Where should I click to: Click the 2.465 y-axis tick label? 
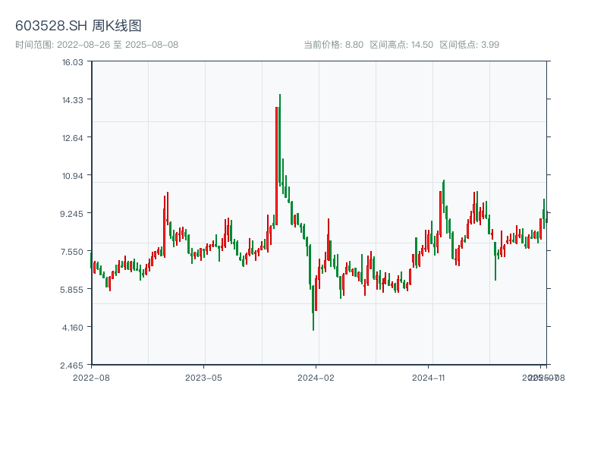73,365
